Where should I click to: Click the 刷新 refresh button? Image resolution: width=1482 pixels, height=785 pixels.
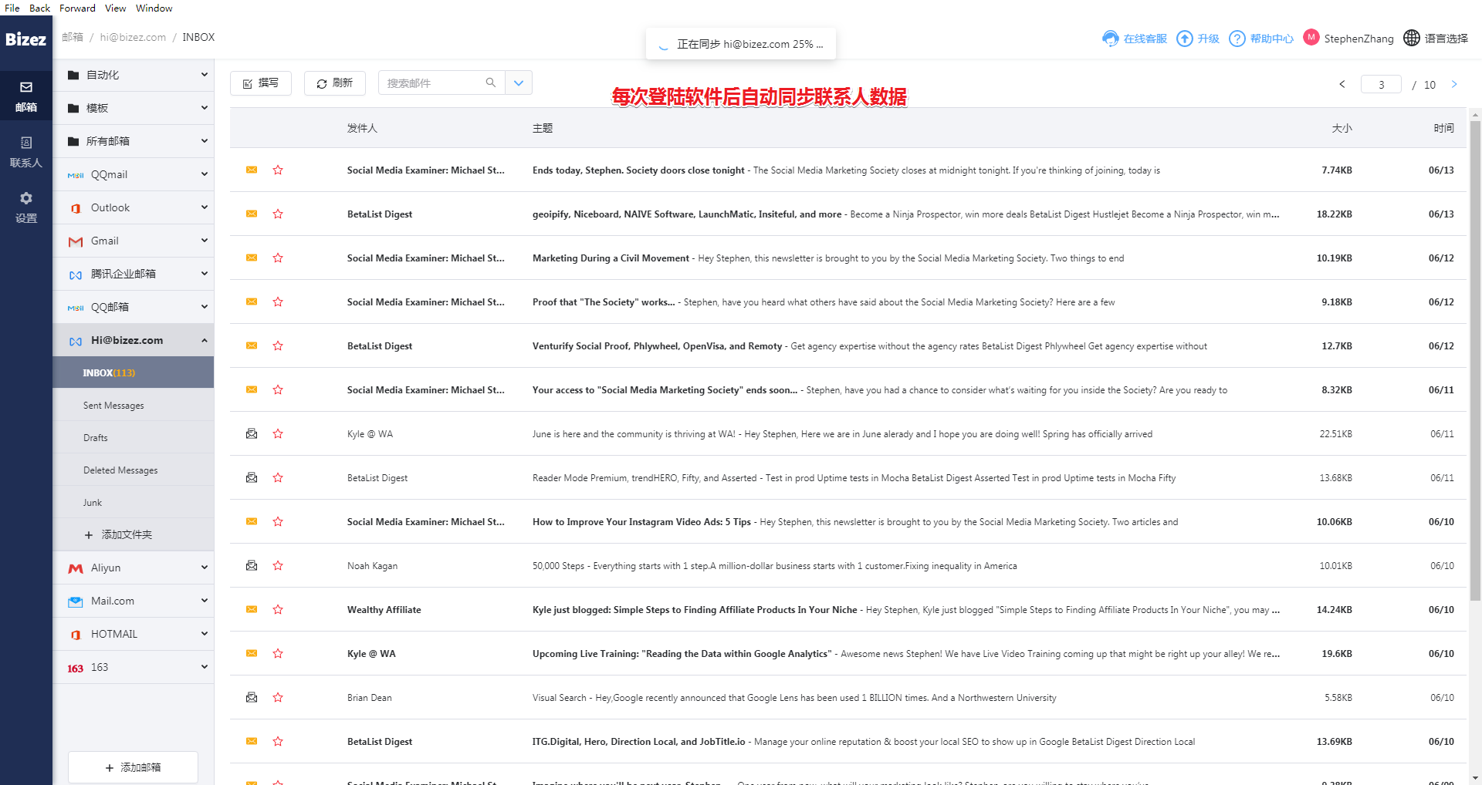click(335, 83)
